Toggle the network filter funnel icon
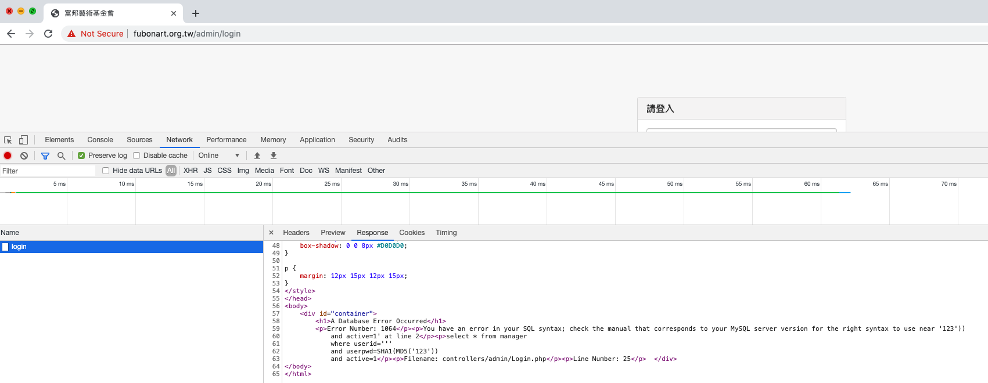The height and width of the screenshot is (383, 988). coord(45,156)
